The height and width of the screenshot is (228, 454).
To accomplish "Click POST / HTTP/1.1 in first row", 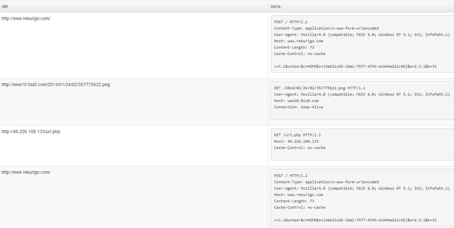I will click(x=291, y=22).
